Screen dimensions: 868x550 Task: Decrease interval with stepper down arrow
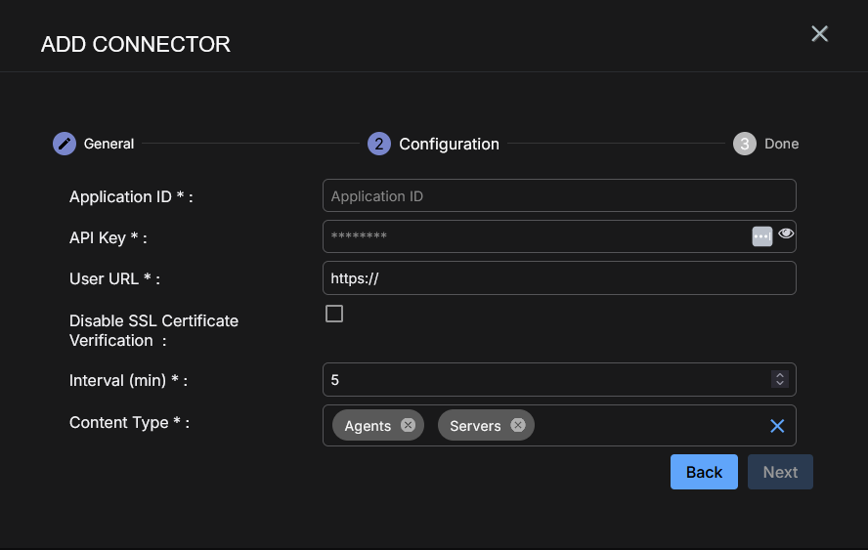[x=779, y=384]
